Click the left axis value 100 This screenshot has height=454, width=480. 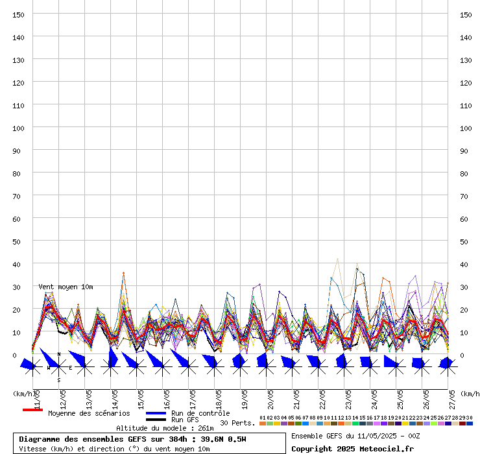tap(18, 128)
